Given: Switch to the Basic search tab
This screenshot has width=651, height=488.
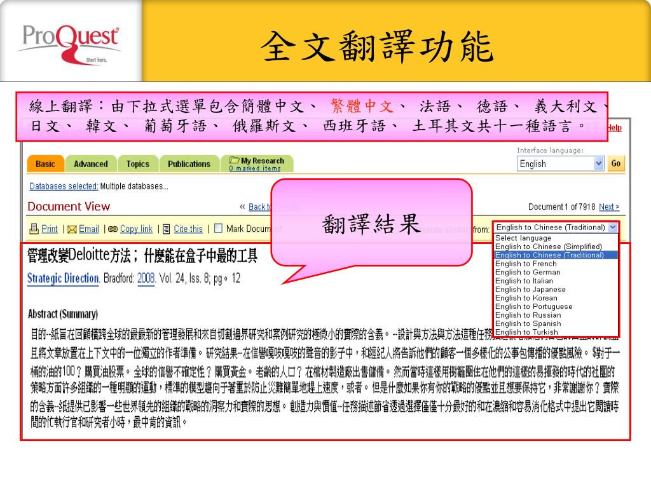Looking at the screenshot, I should 46,164.
